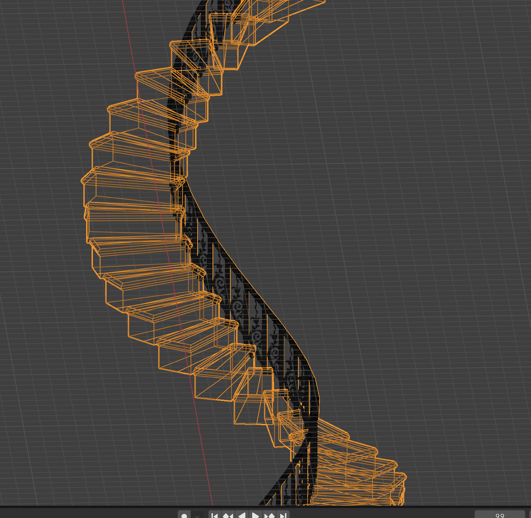Jump to the first frame
The image size is (531, 518).
pos(215,515)
